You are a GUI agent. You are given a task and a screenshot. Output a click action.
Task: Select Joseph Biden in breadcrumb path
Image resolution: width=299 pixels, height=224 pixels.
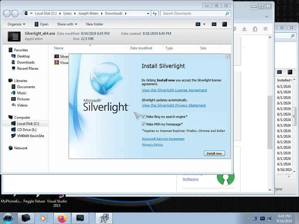pyautogui.click(x=88, y=13)
